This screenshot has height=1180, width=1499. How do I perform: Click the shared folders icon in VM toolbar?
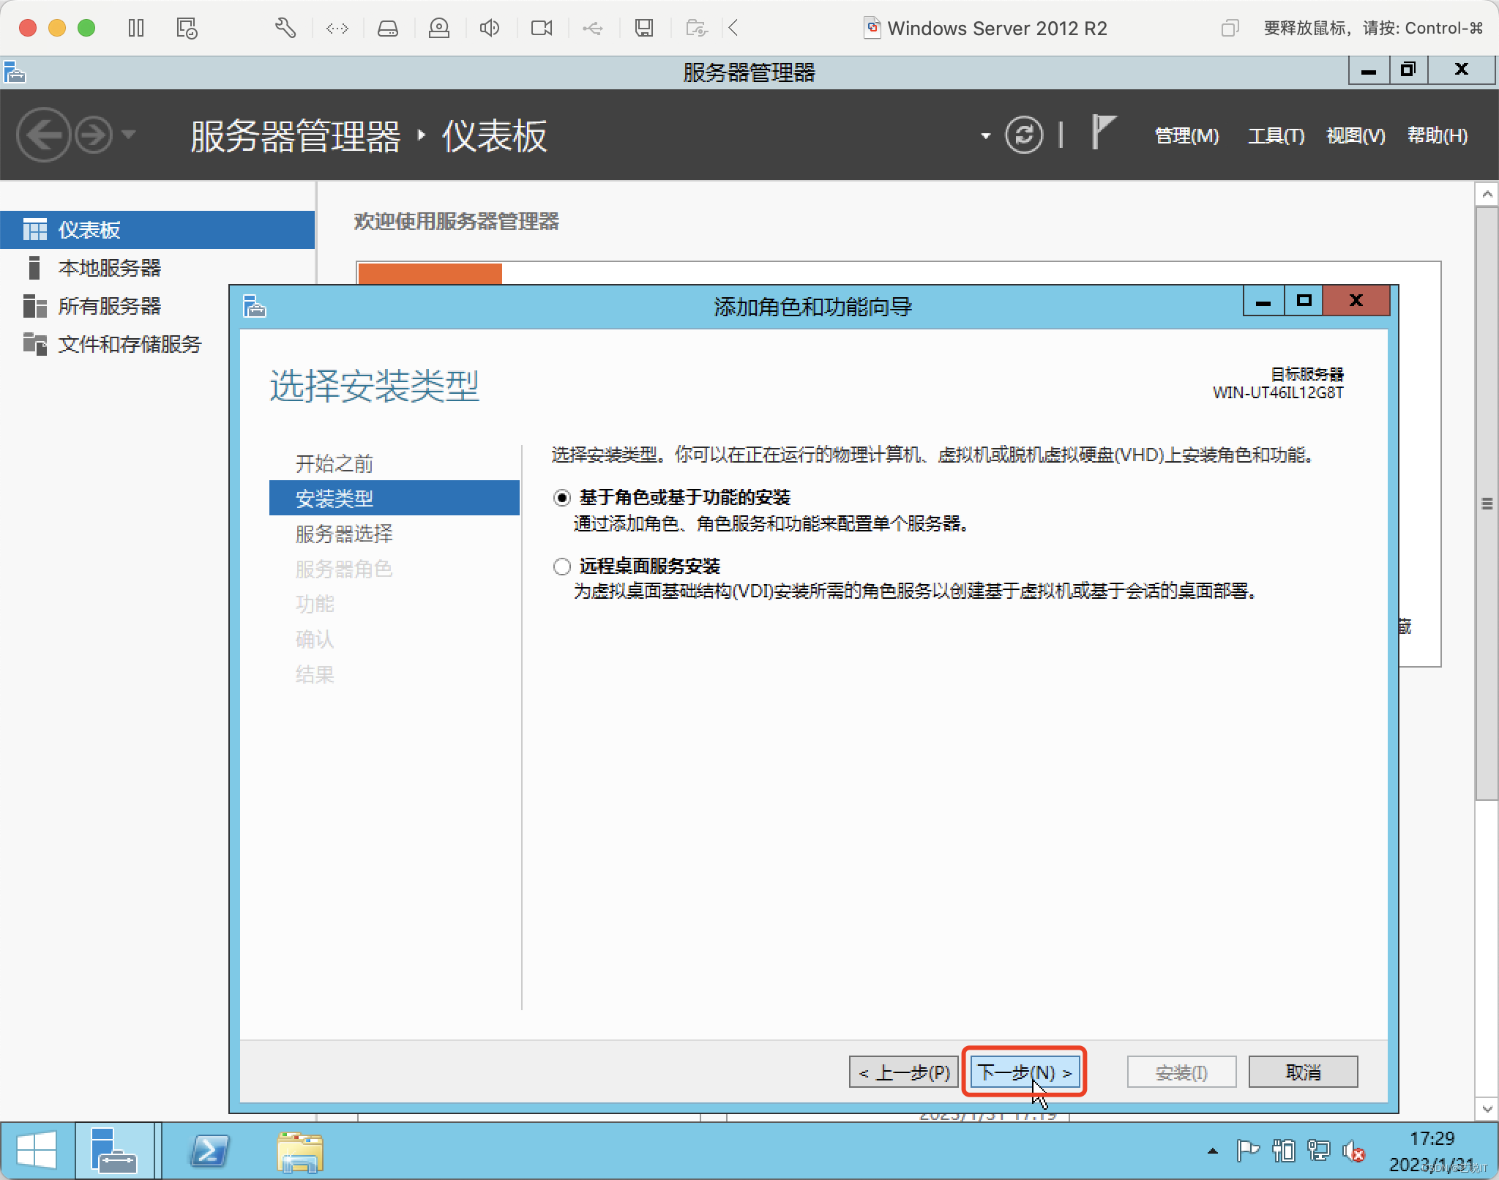pyautogui.click(x=696, y=29)
